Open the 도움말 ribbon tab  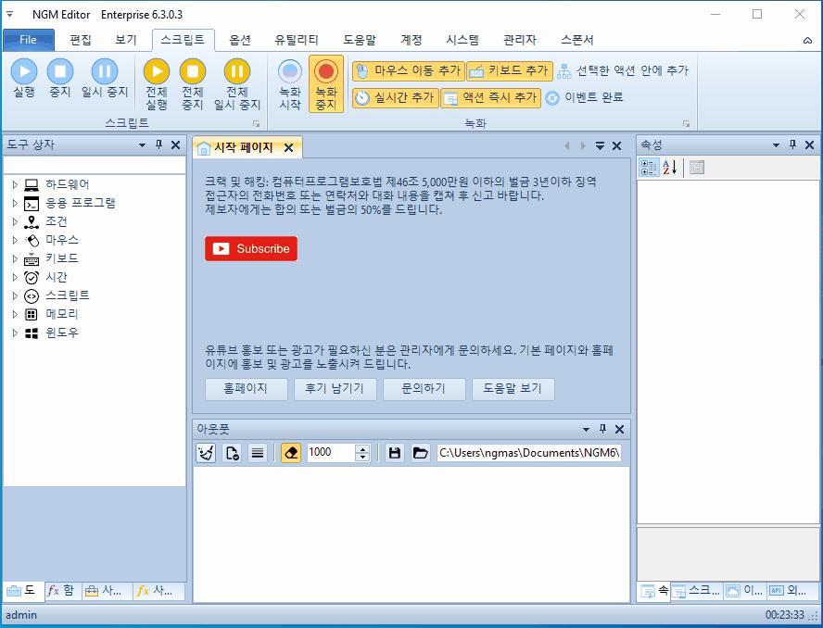(x=360, y=40)
